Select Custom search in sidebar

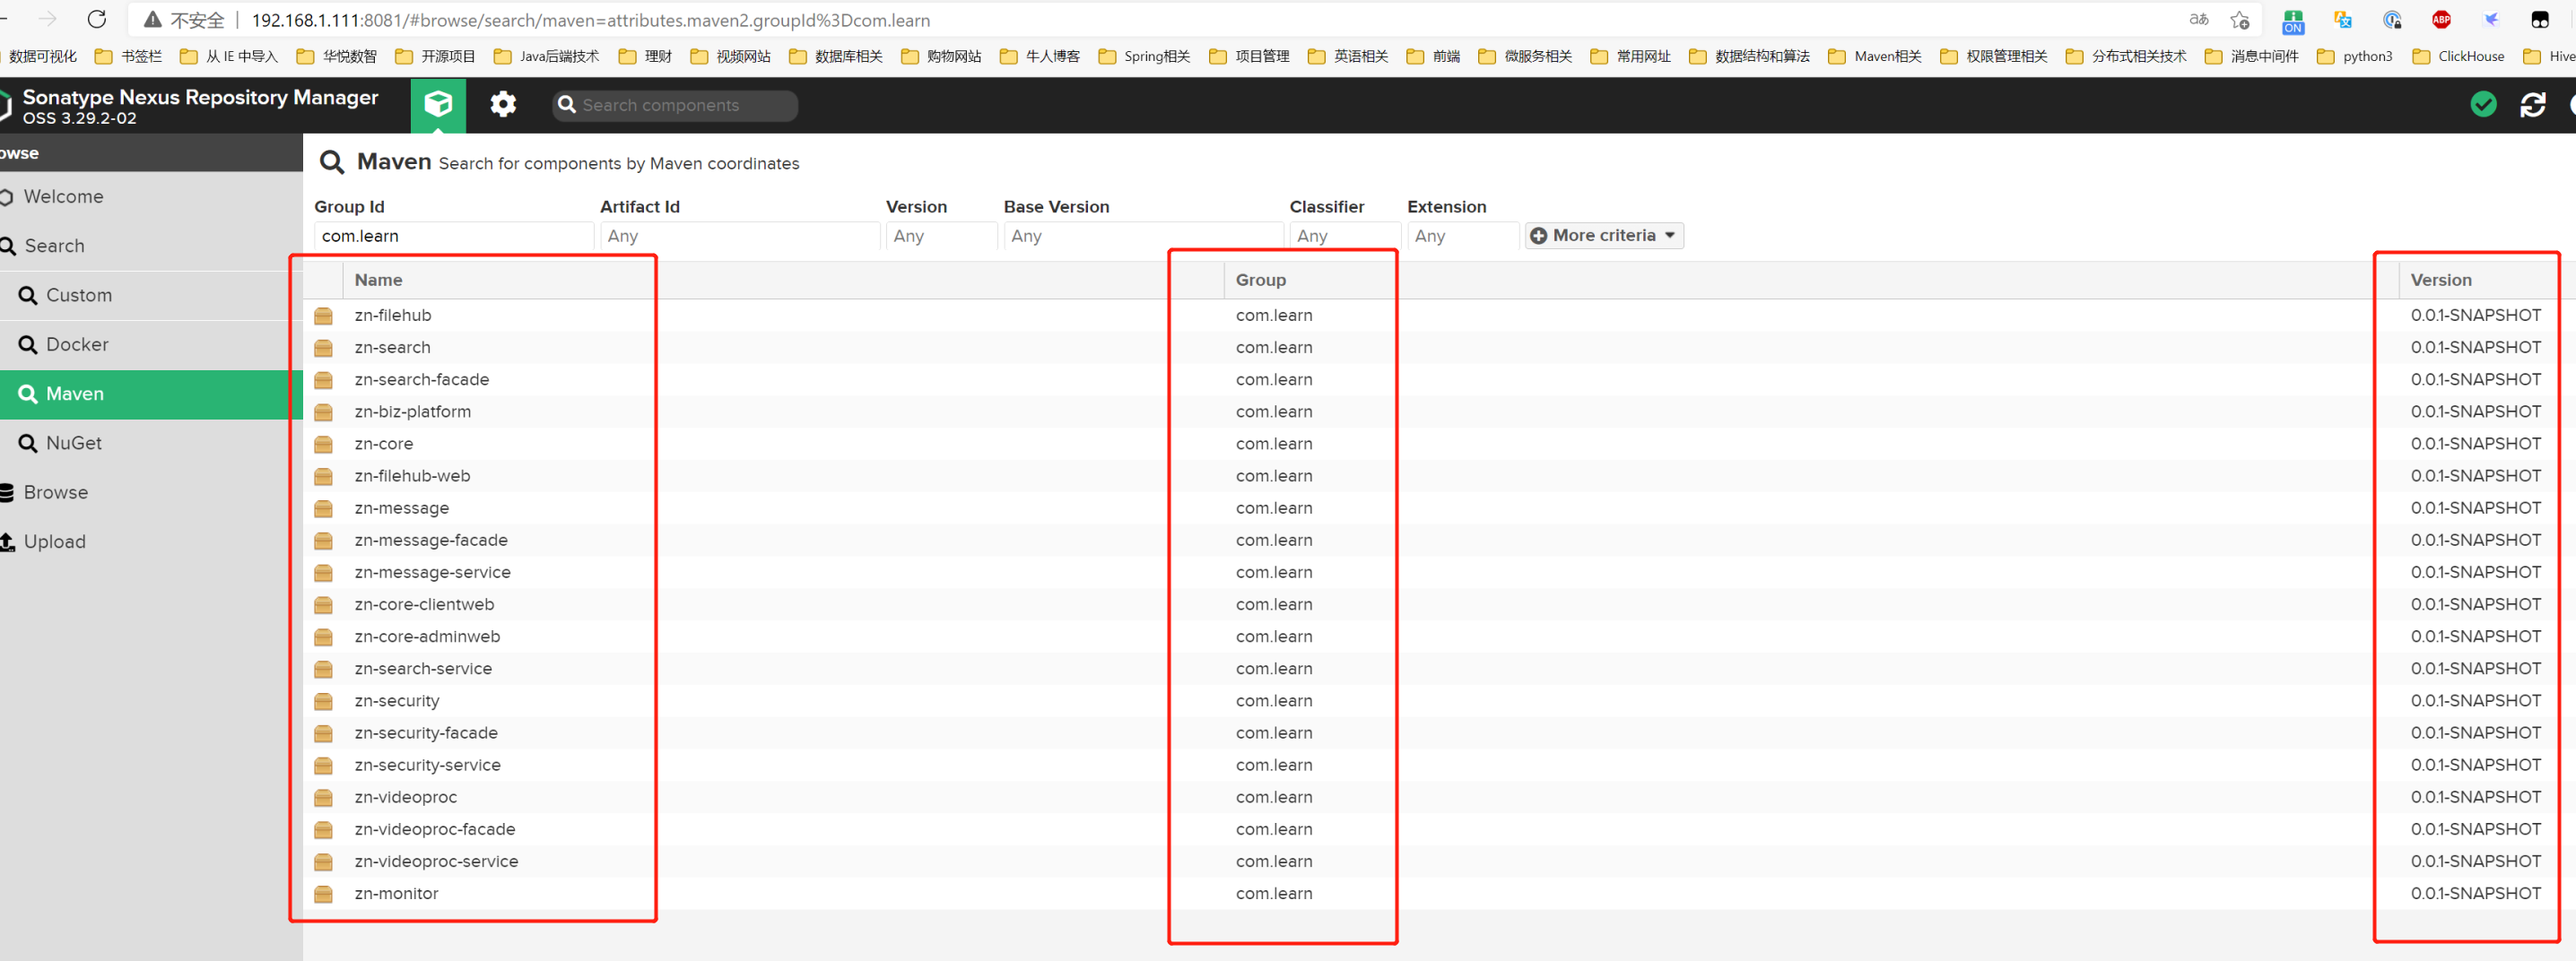tap(151, 296)
